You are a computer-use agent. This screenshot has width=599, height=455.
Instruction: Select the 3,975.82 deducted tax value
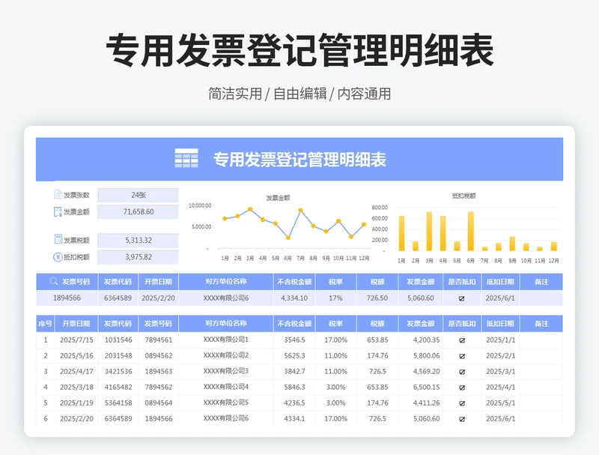tap(139, 257)
